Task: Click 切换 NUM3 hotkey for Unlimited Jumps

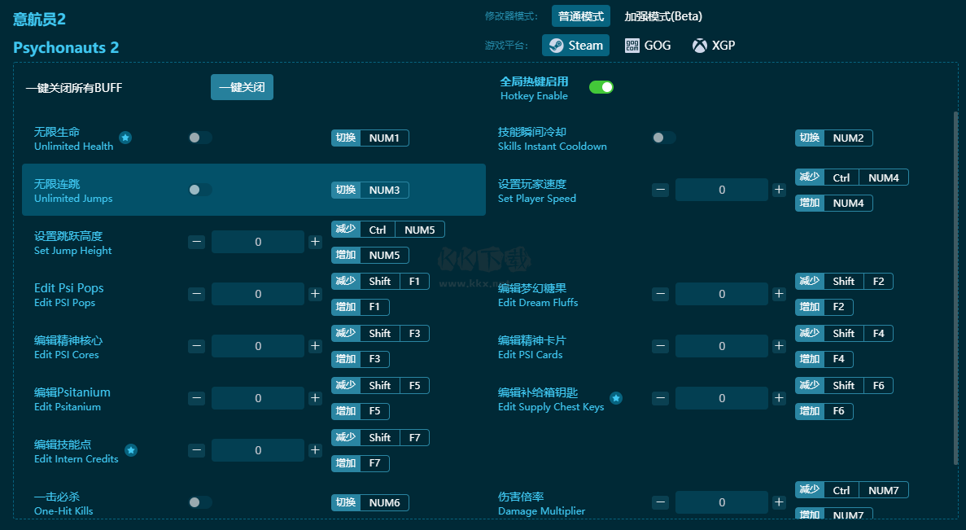Action: point(370,190)
